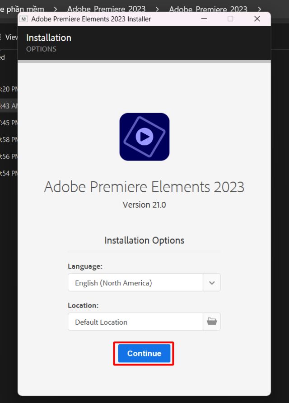Select the 2:20 PM file entry
Viewport: 289px width, 403px height.
[x=8, y=89]
